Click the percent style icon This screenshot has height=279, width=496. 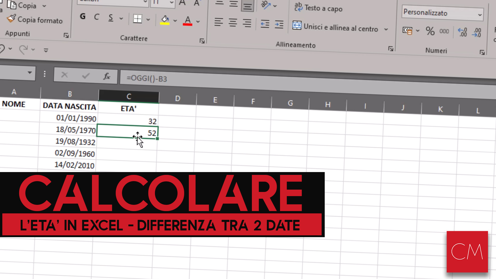[x=430, y=31]
